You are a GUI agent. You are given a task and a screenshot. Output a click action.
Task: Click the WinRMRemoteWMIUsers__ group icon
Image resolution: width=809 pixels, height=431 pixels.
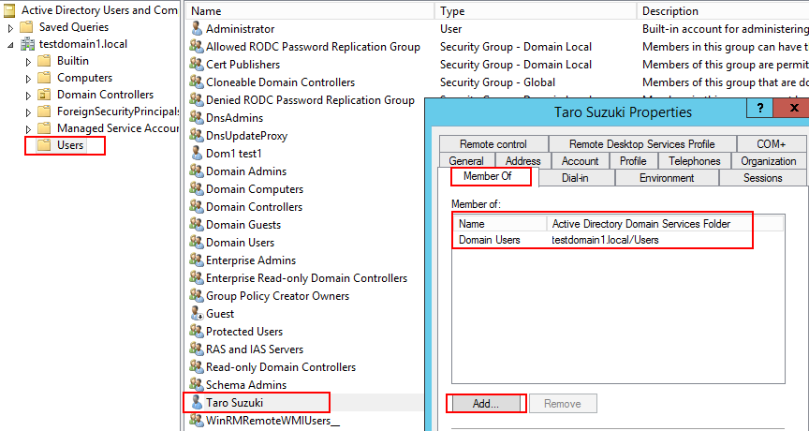click(197, 420)
